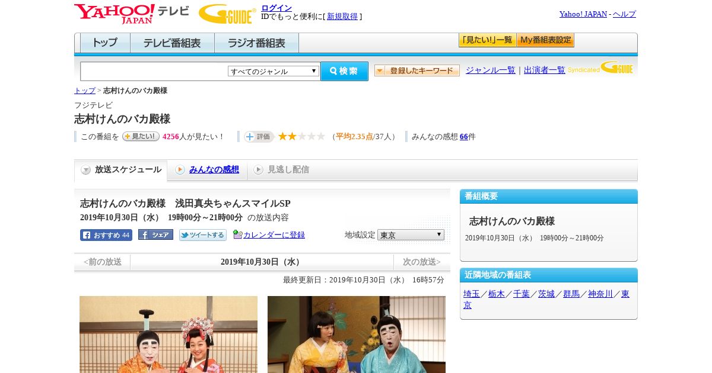Viewport: 712px width, 373px height.
Task: Click the Yahoo! JAPAN テレビ logo
Action: point(132,14)
